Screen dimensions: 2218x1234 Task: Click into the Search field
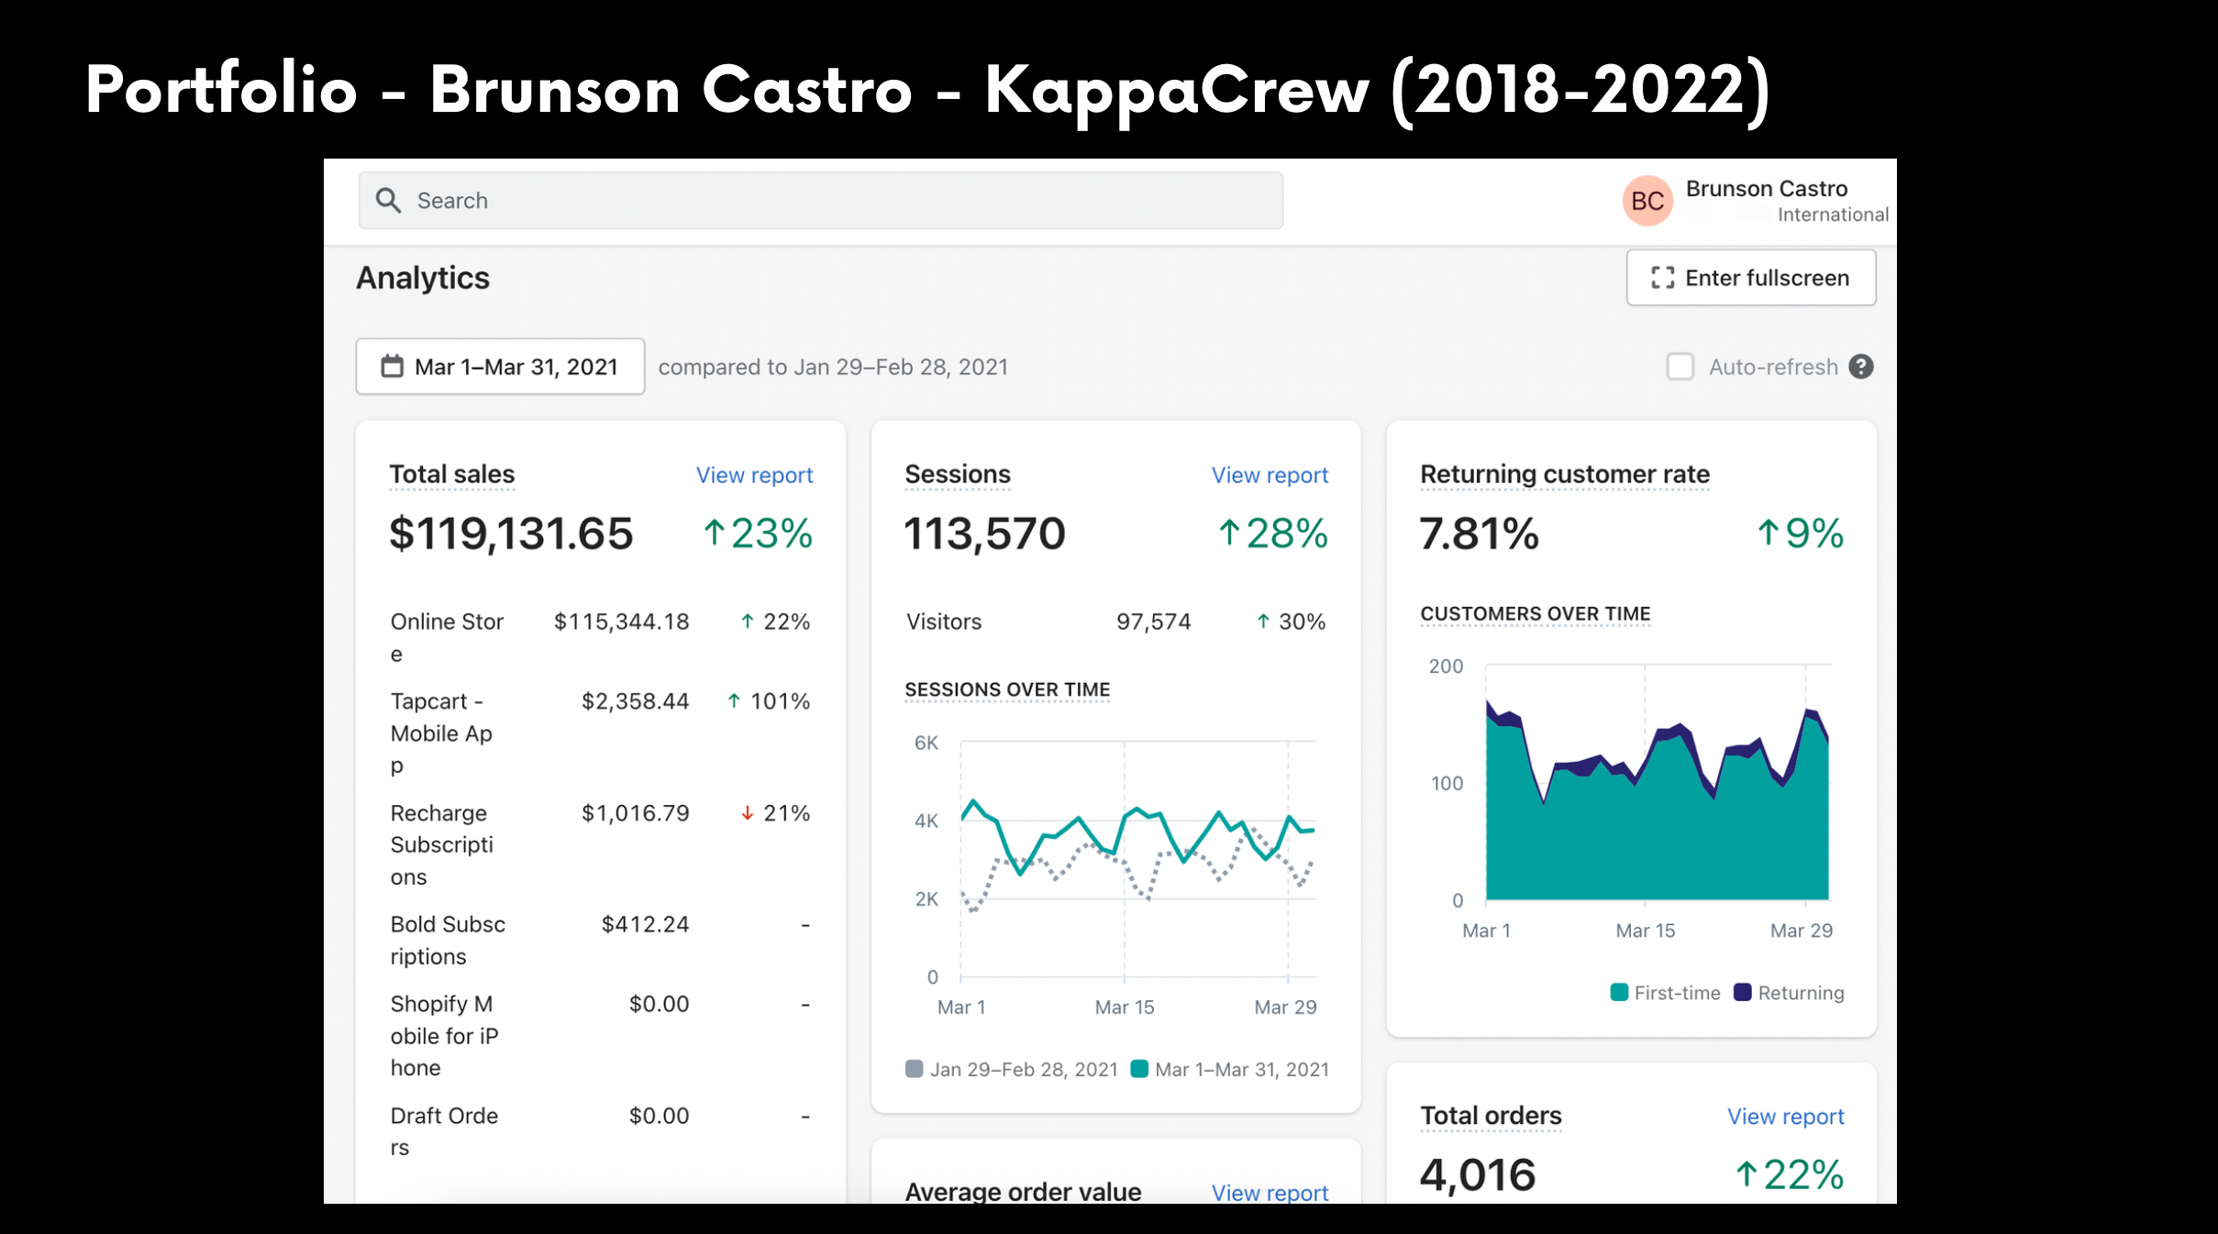821,201
